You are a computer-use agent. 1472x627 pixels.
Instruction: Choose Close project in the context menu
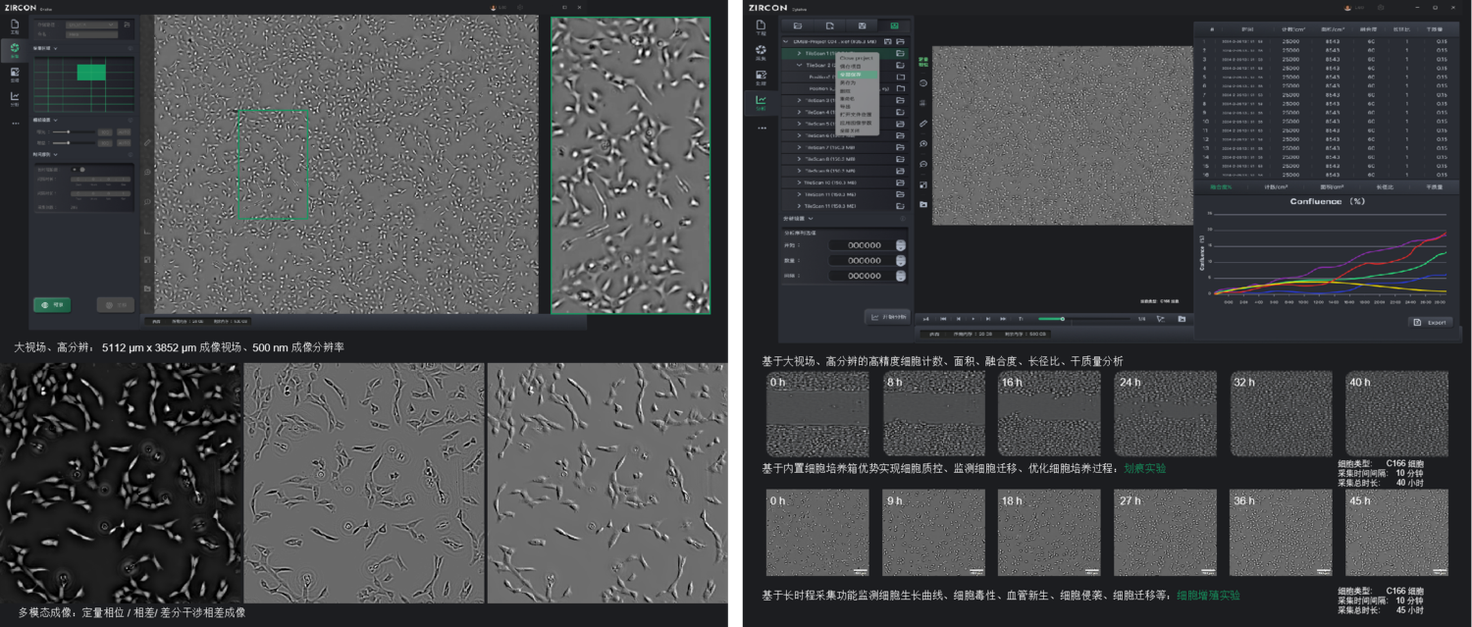(x=857, y=58)
